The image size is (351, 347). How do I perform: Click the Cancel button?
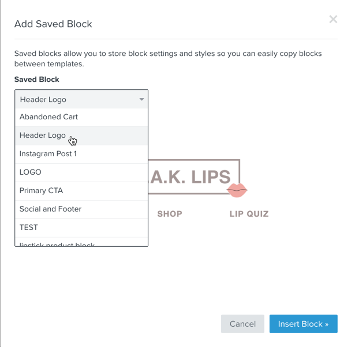pyautogui.click(x=242, y=324)
